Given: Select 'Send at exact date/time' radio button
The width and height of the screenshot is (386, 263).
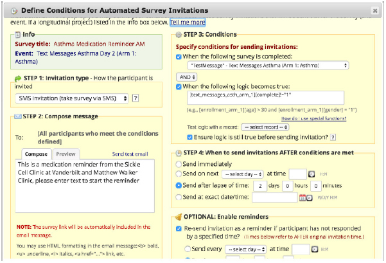Looking at the screenshot, I should 179,197.
